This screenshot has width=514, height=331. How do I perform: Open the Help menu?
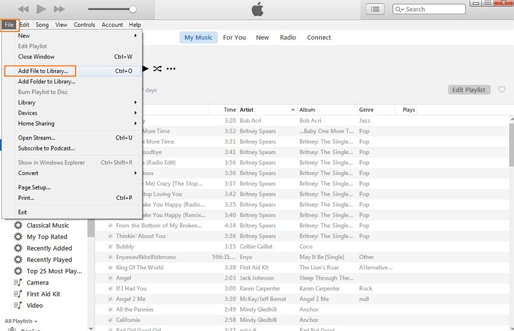coord(135,25)
